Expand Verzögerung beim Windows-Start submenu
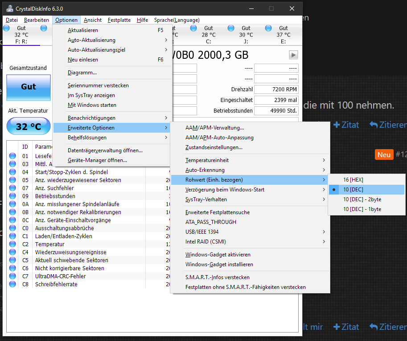Screen dimensions: 407x341 pyautogui.click(x=250, y=190)
